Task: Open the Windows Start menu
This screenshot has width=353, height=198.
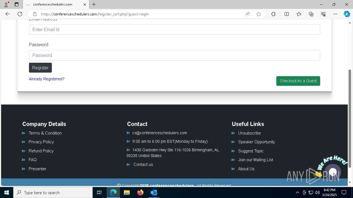Action: tap(7, 193)
